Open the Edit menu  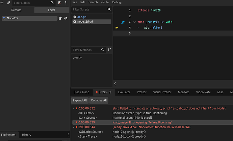[x=83, y=2]
